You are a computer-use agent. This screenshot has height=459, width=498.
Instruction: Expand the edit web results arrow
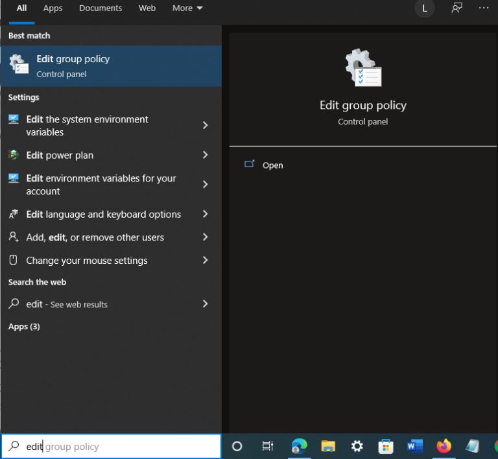tap(205, 304)
